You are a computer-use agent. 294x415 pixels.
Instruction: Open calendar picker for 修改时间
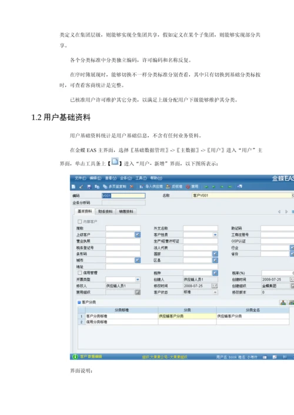pos(215,286)
